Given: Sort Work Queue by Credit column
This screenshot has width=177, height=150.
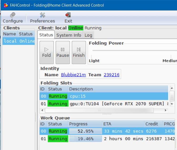Looking at the screenshot, I should click(x=154, y=124).
